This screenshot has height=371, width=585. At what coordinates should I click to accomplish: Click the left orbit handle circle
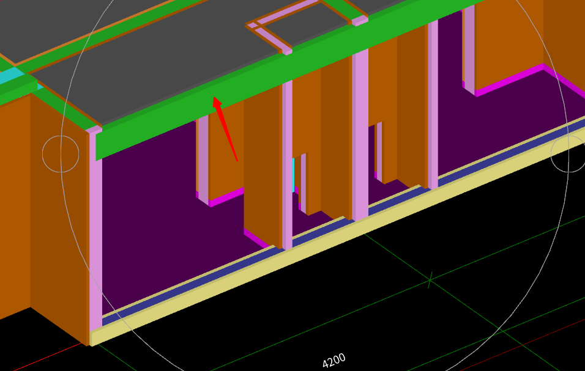[61, 154]
